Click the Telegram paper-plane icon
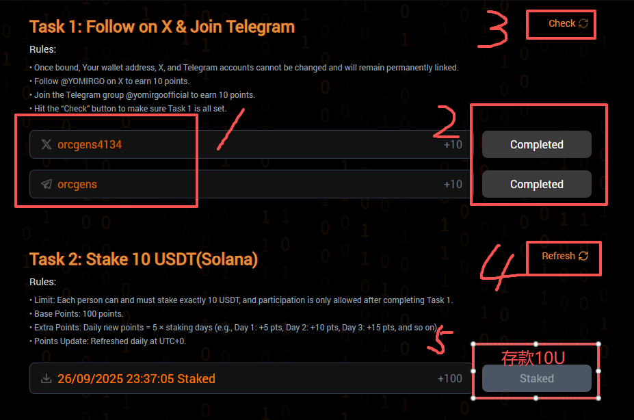This screenshot has width=634, height=420. [x=47, y=184]
